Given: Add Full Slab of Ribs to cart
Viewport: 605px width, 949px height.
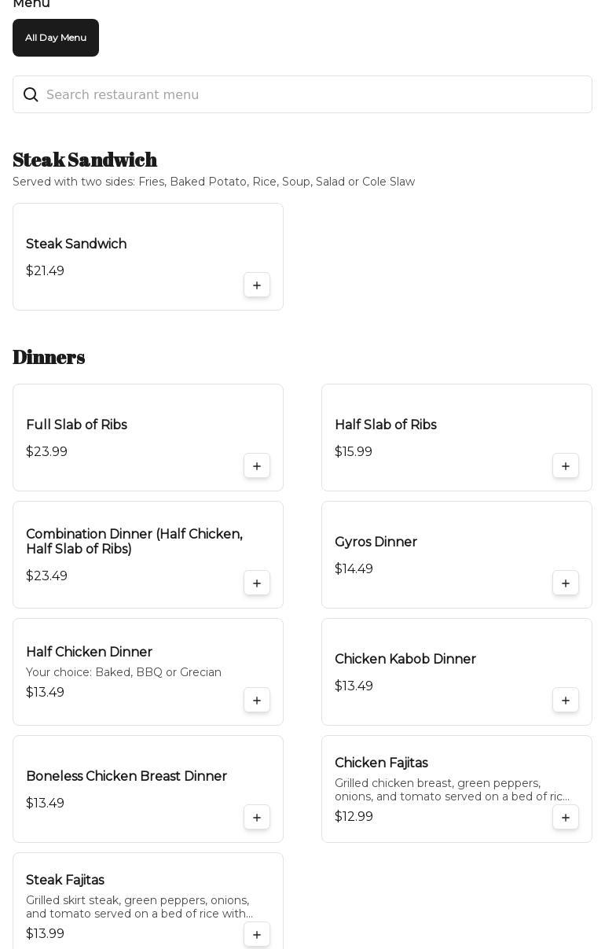Looking at the screenshot, I should [x=257, y=466].
